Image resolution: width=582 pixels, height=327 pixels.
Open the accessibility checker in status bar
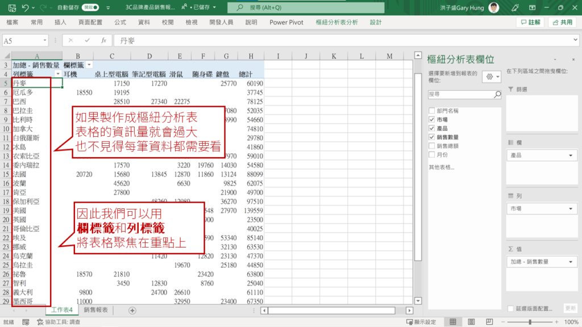click(x=59, y=322)
